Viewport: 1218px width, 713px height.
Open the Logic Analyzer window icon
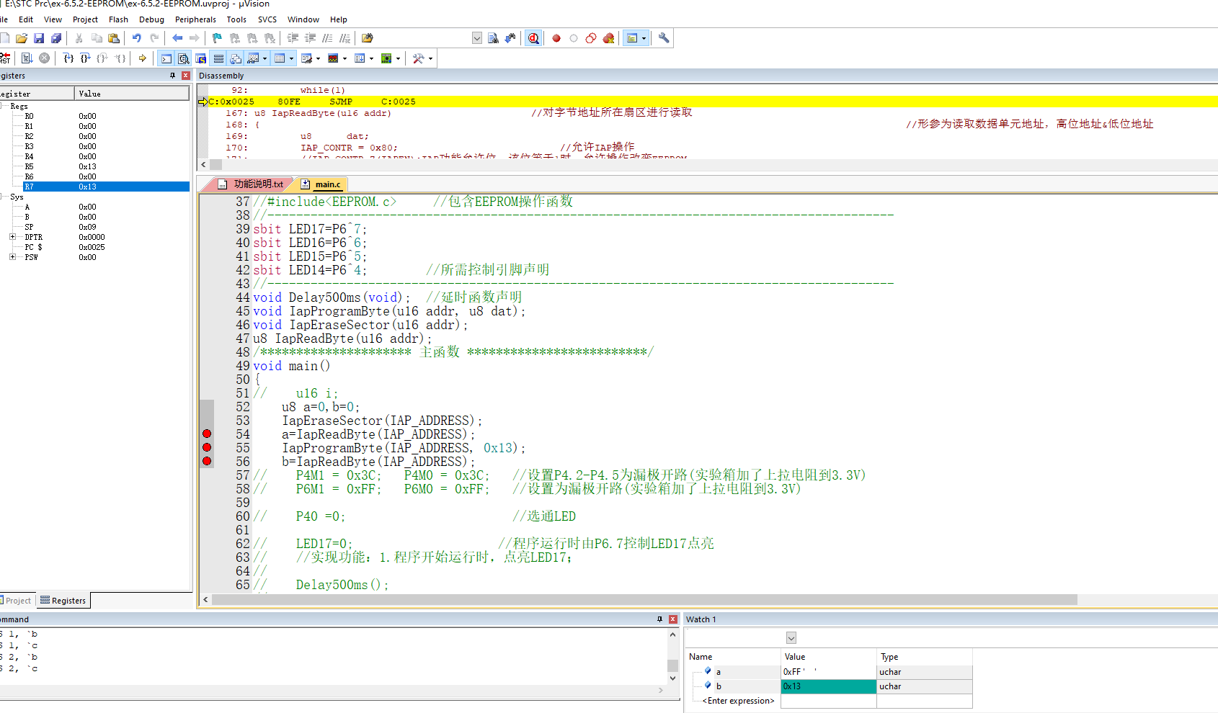point(333,58)
